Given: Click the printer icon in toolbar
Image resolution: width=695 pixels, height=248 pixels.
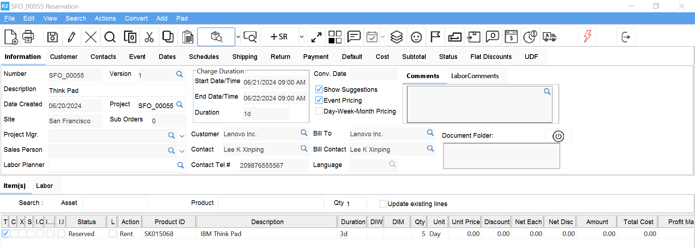Looking at the screenshot, I should point(28,37).
